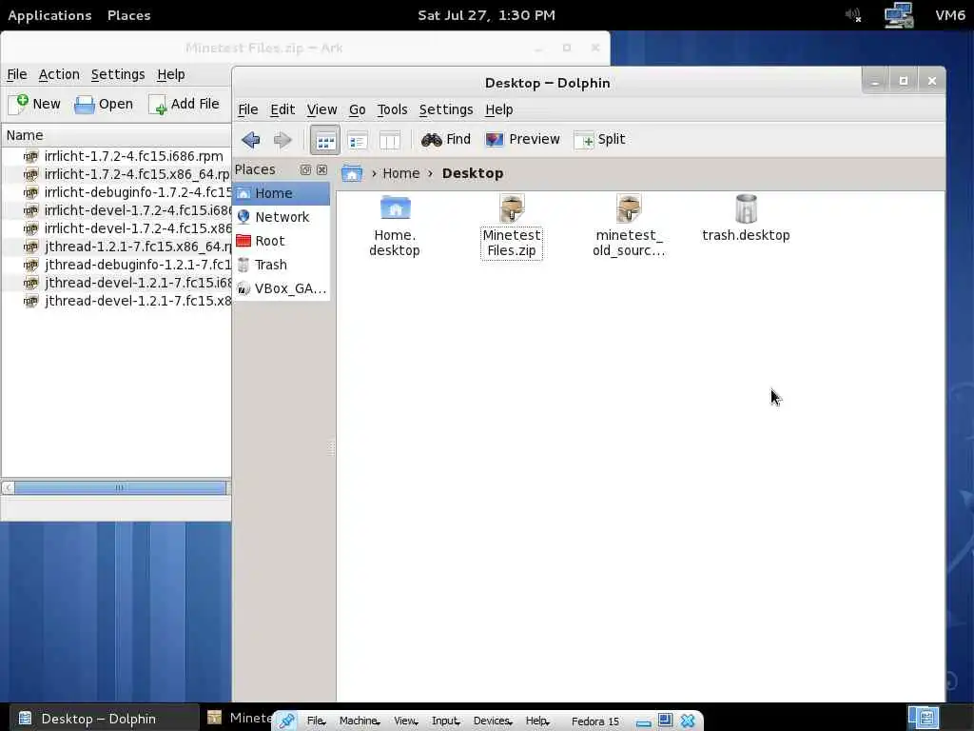Sort Ark list by Name column header

pos(116,135)
